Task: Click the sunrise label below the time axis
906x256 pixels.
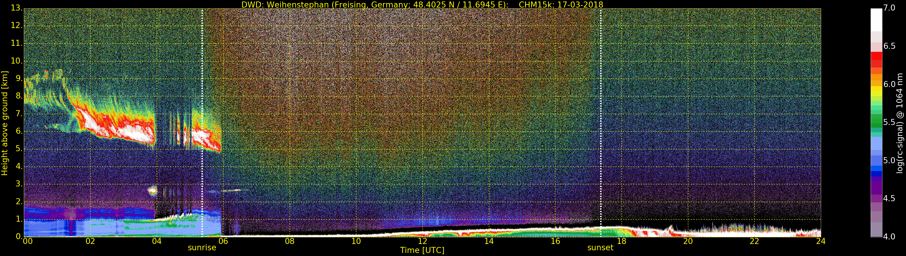Action: coord(202,248)
